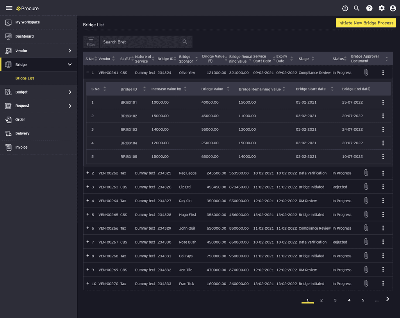Expand the VEN-00267 row
Screen dimensions: 400x318
coord(87,242)
